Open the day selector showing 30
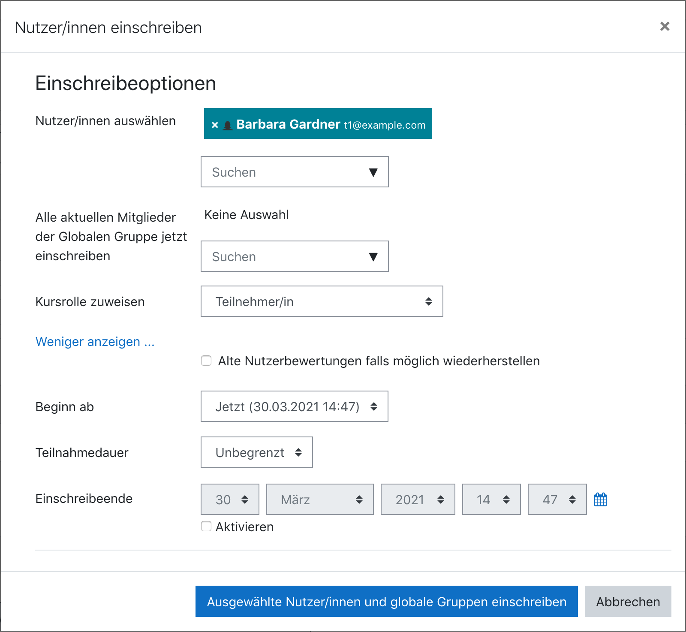This screenshot has height=632, width=686. coord(230,500)
